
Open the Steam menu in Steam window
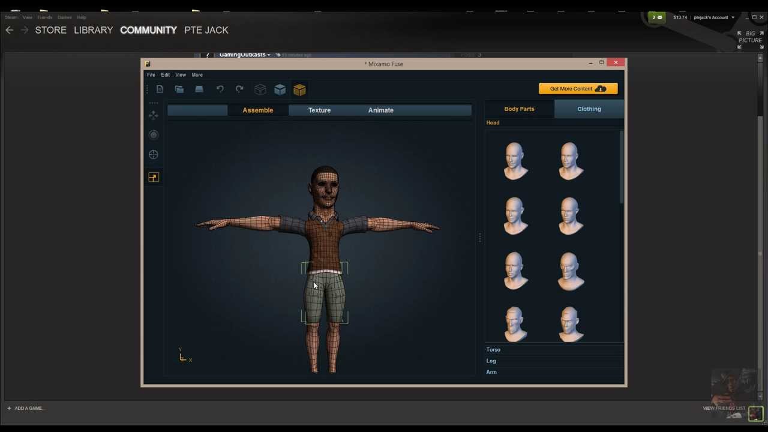pyautogui.click(x=11, y=17)
